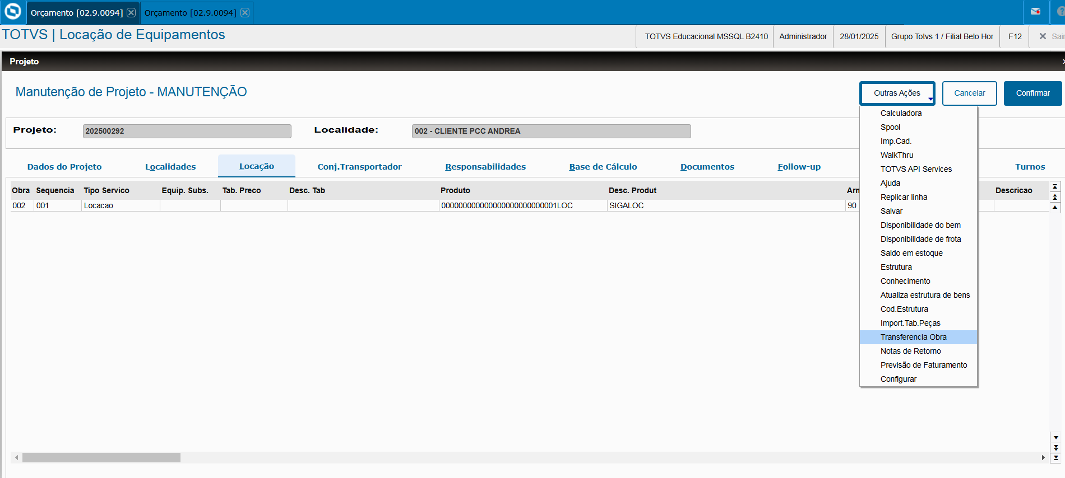Click the TOTVS logo icon

point(12,11)
